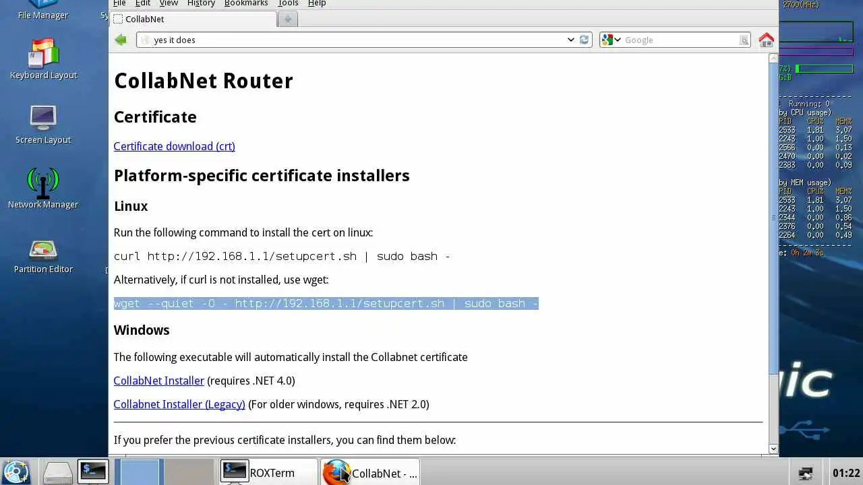Open the Network Manager desktop icon
Viewport: 863px width, 485px height.
(43, 189)
